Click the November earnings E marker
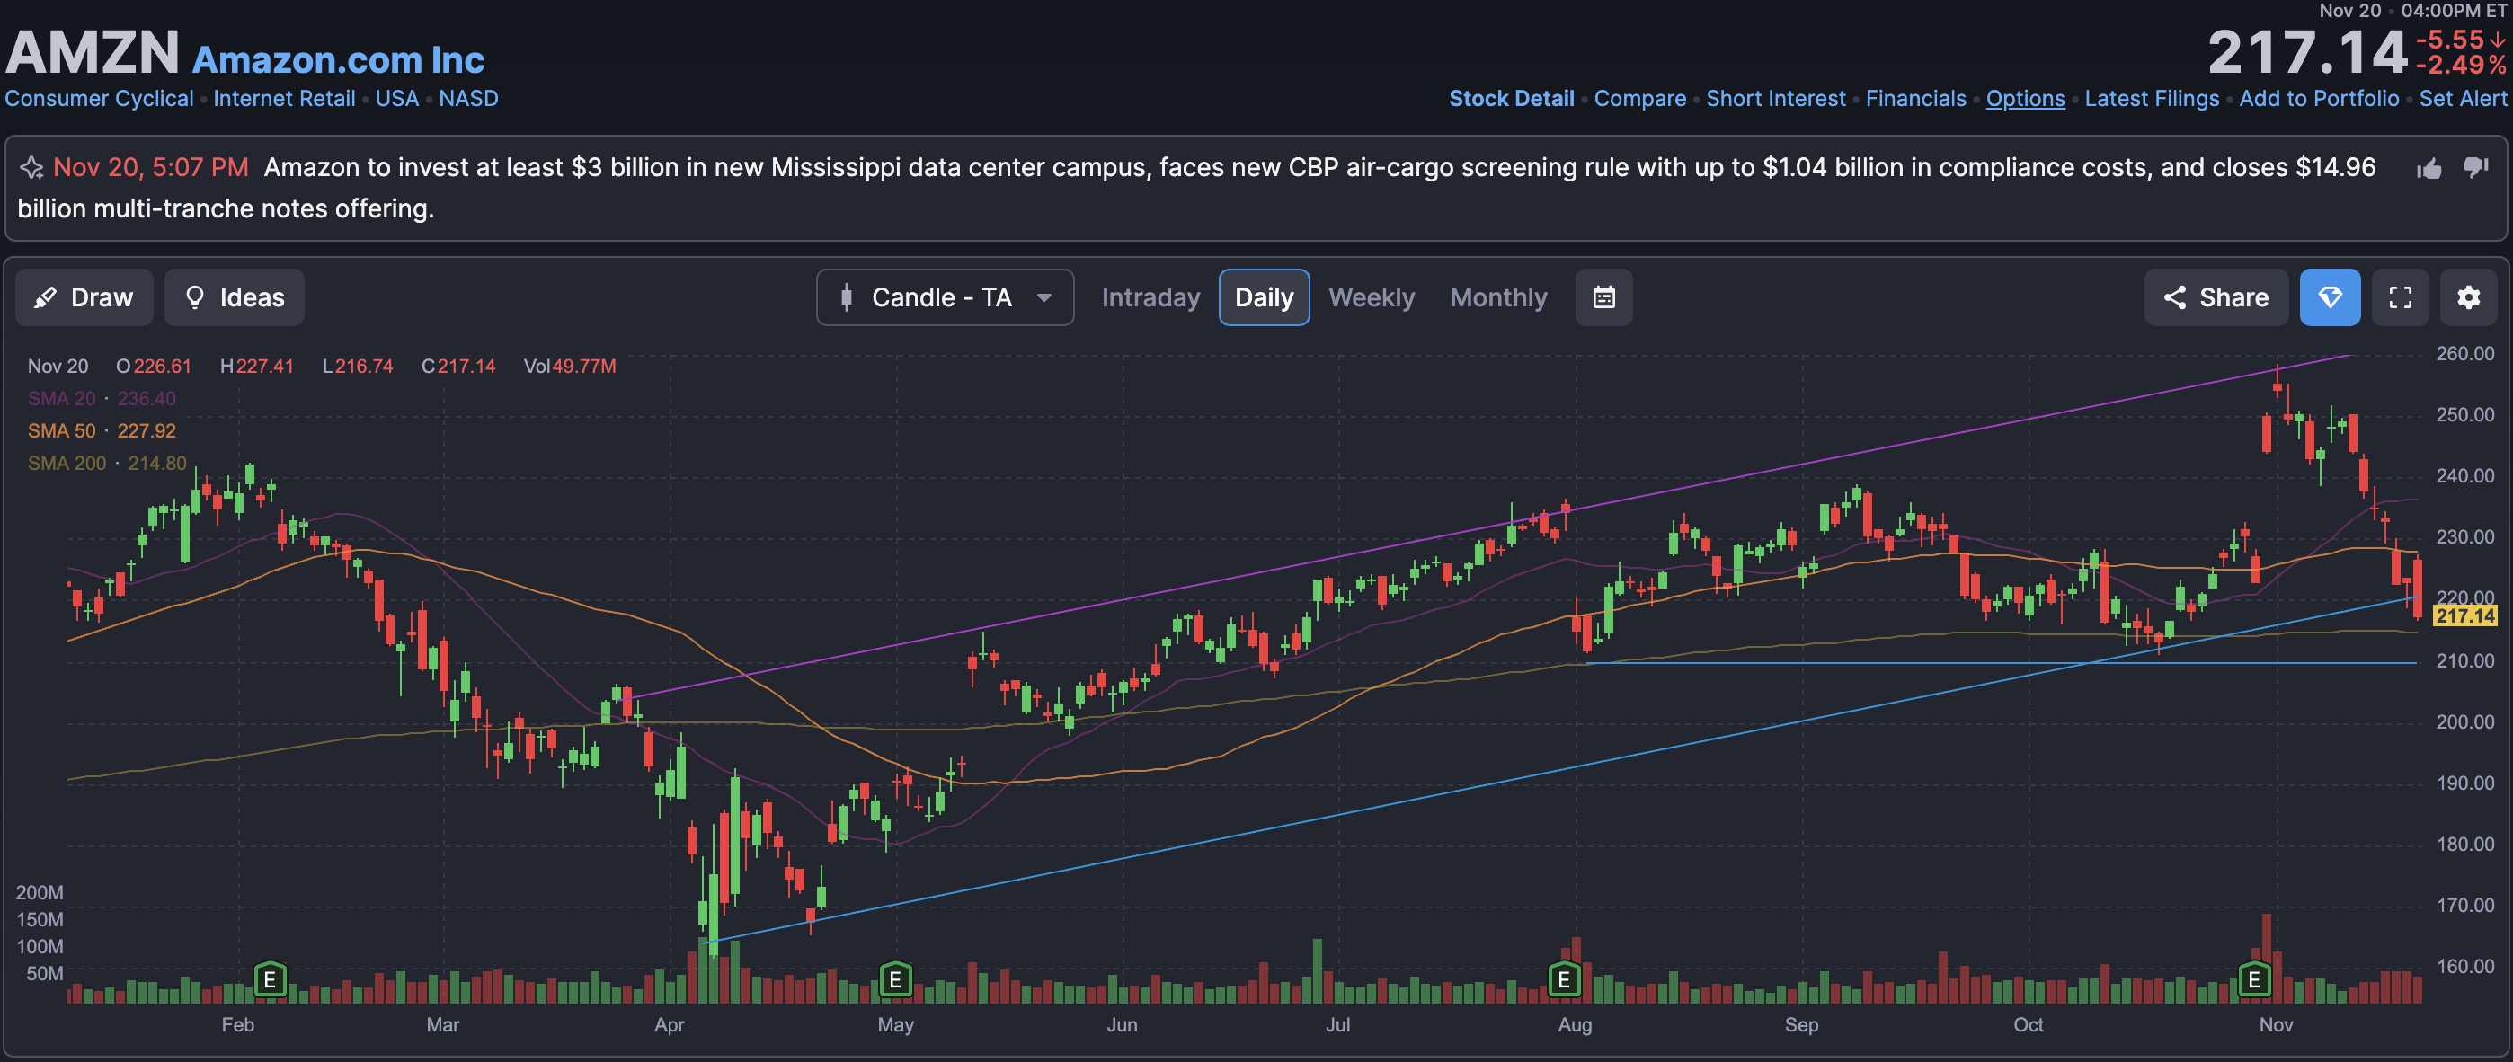This screenshot has width=2513, height=1062. (2253, 979)
